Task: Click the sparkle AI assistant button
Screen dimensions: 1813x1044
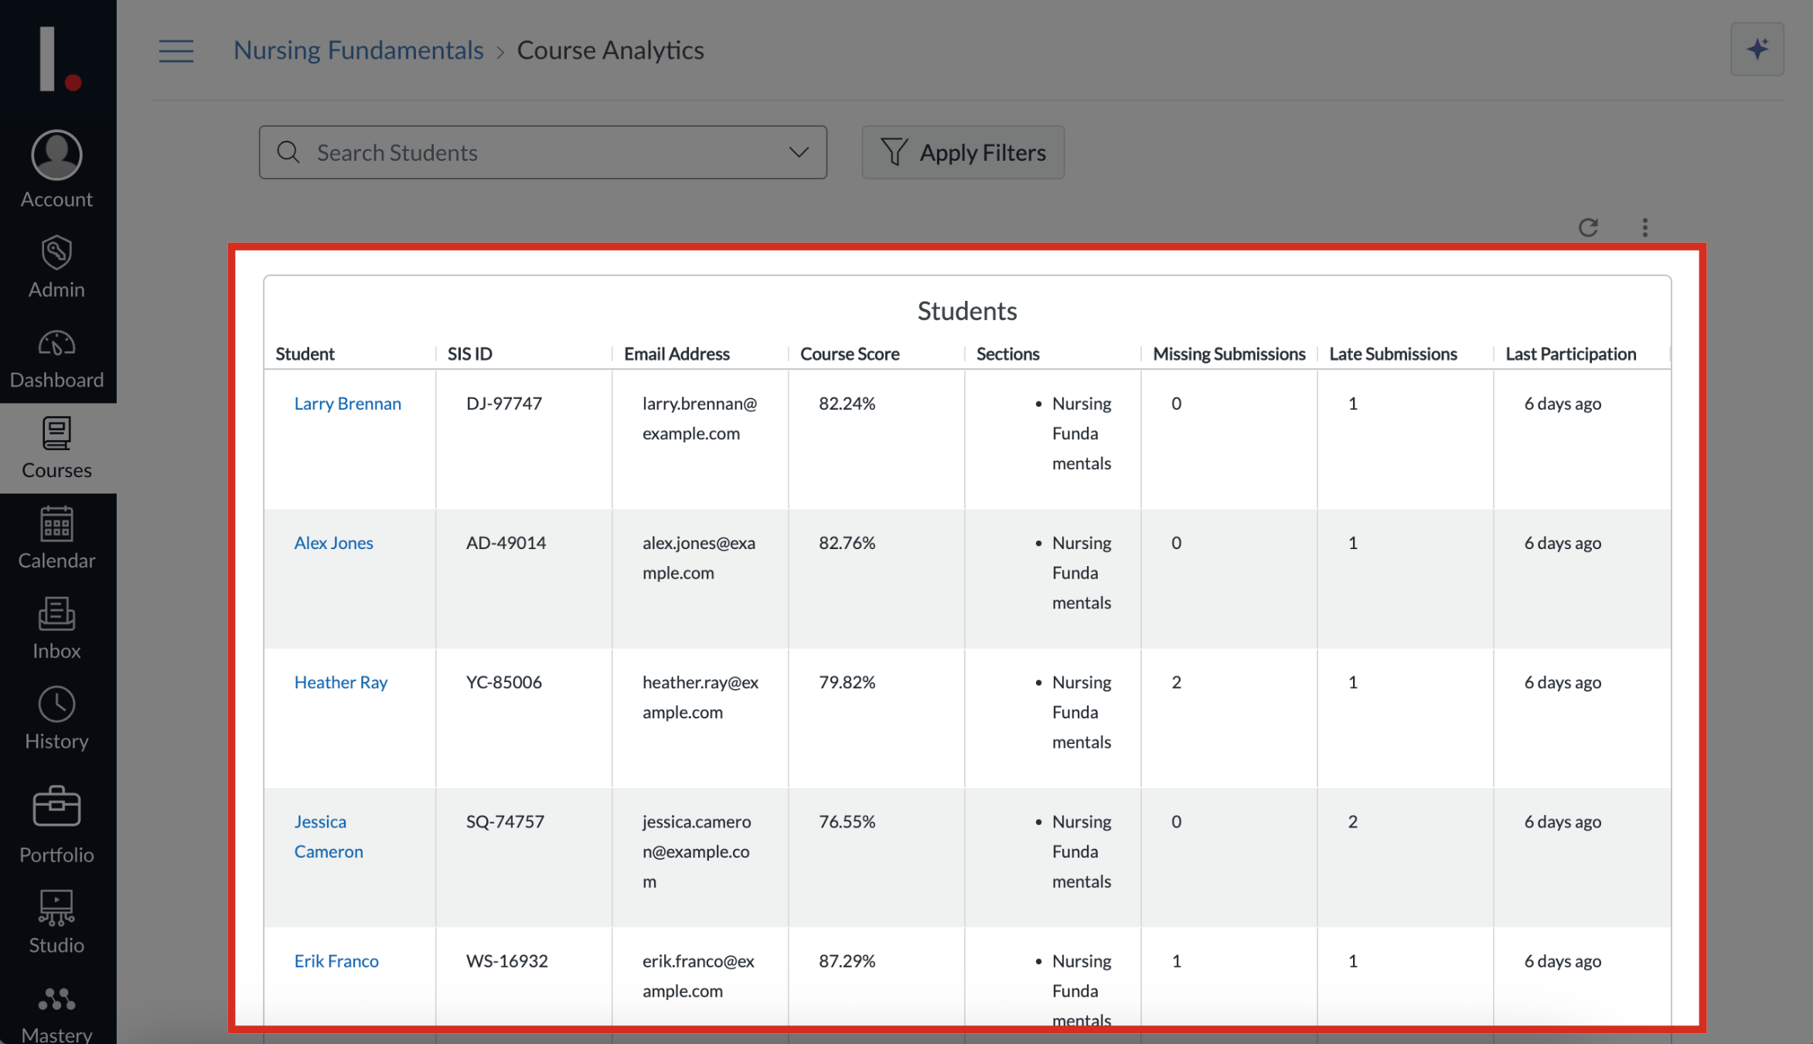Action: tap(1757, 49)
